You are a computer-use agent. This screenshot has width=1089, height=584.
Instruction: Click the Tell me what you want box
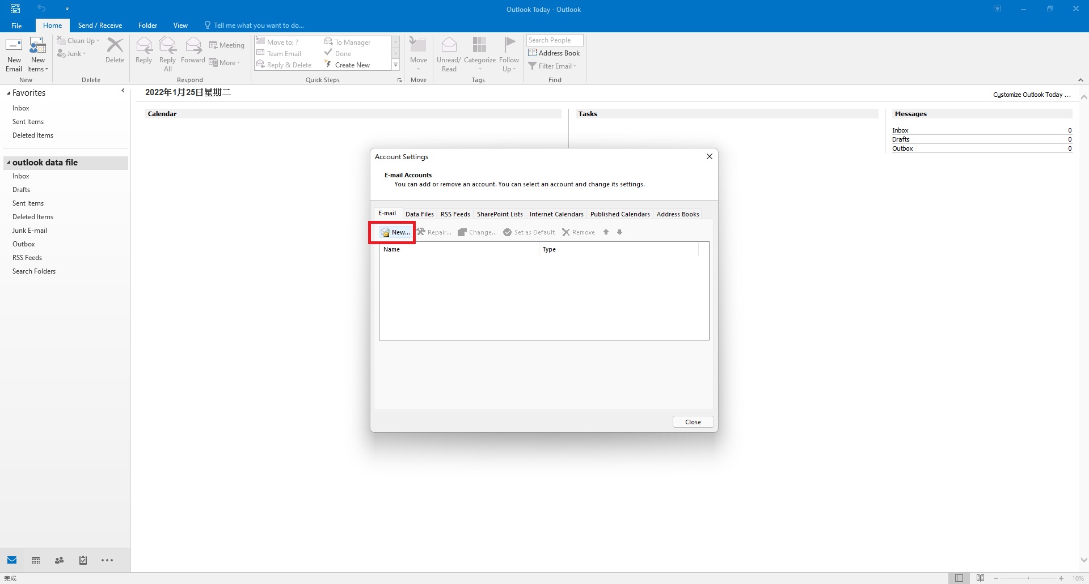coord(255,25)
